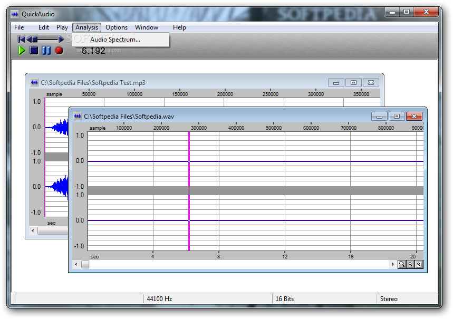Close the Softpedia.wav child window
This screenshot has width=453, height=319.
coord(414,117)
